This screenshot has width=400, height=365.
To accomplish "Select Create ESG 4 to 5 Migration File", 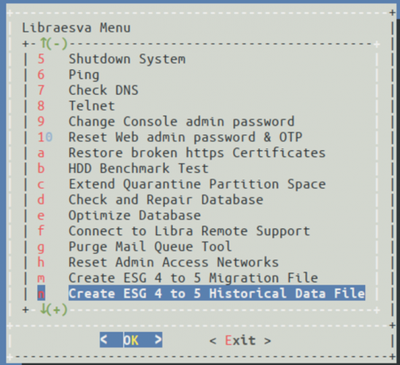I will coord(193,278).
